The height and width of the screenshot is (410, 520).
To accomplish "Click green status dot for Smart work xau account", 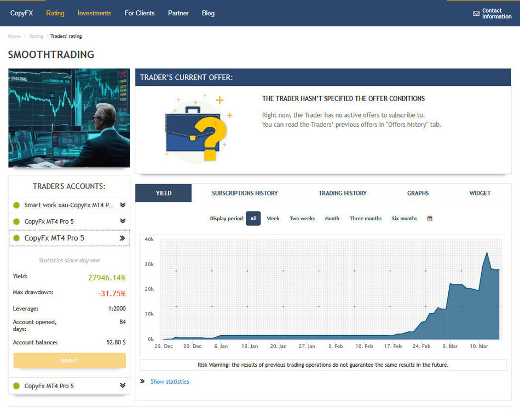I will 16,206.
